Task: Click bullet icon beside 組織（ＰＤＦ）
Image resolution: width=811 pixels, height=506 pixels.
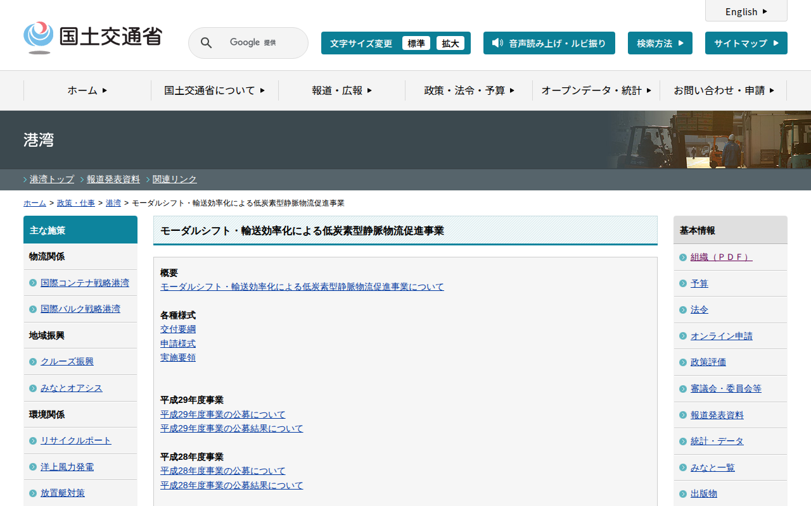Action: point(683,257)
